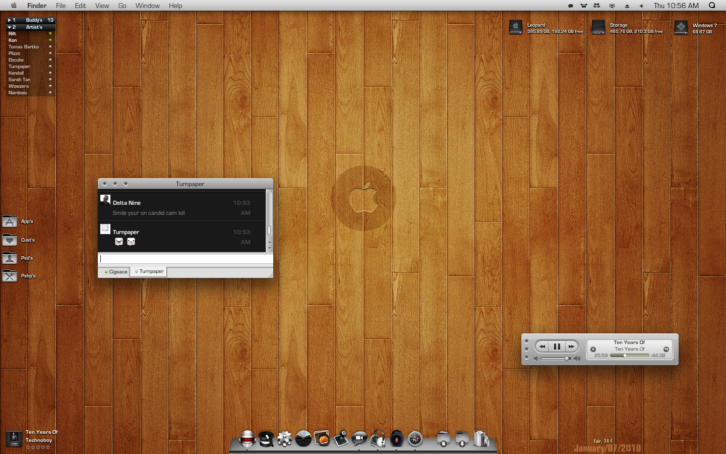Image resolution: width=726 pixels, height=454 pixels.
Task: Open the Documents stack folder in the dock
Action: (x=443, y=439)
